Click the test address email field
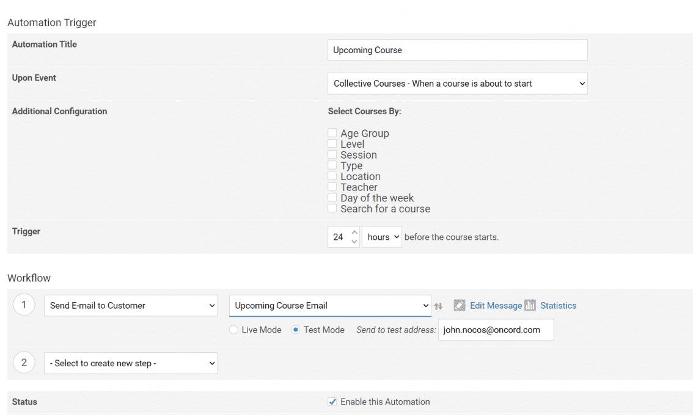Viewport: 693px width, 415px height. click(x=496, y=330)
